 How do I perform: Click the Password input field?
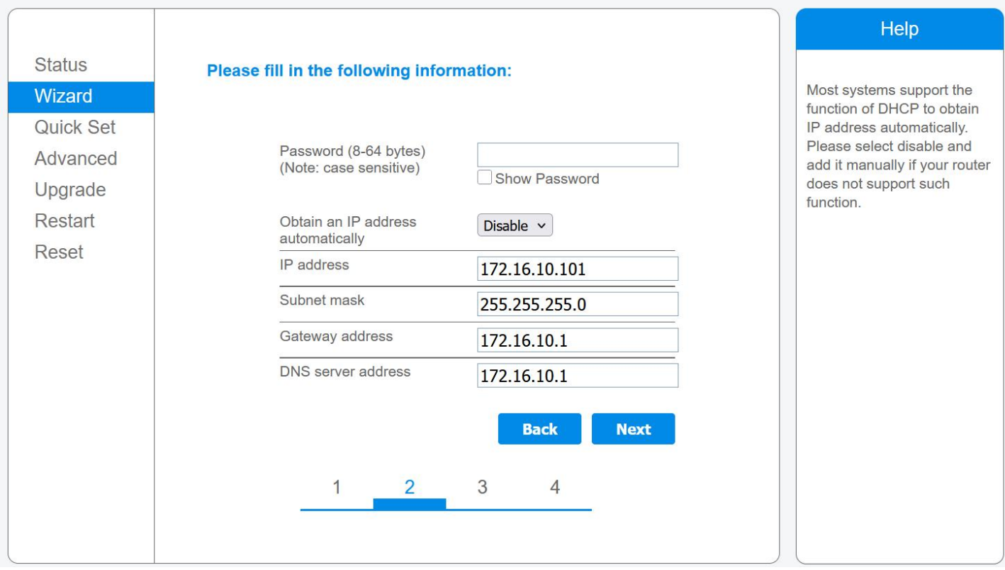pos(577,155)
